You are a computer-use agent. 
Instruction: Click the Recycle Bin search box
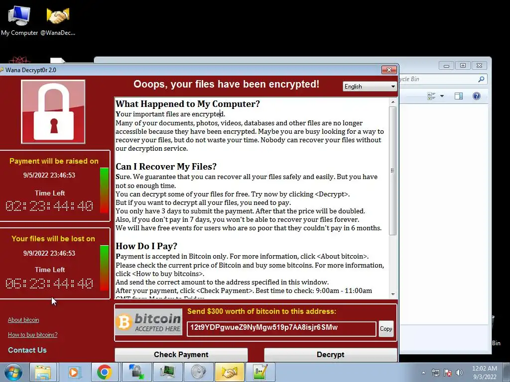(443, 79)
